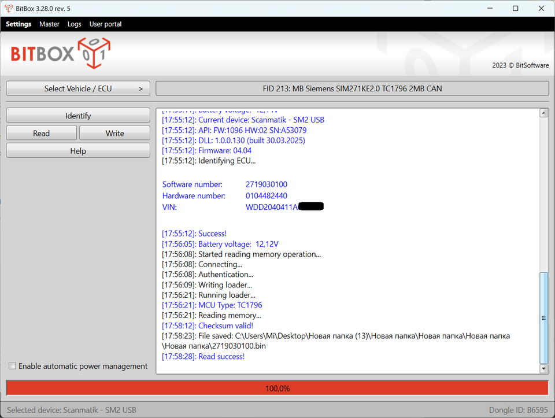Image resolution: width=555 pixels, height=418 pixels.
Task: Click the FID 213 MB Siemens ECU bar
Action: pos(352,88)
